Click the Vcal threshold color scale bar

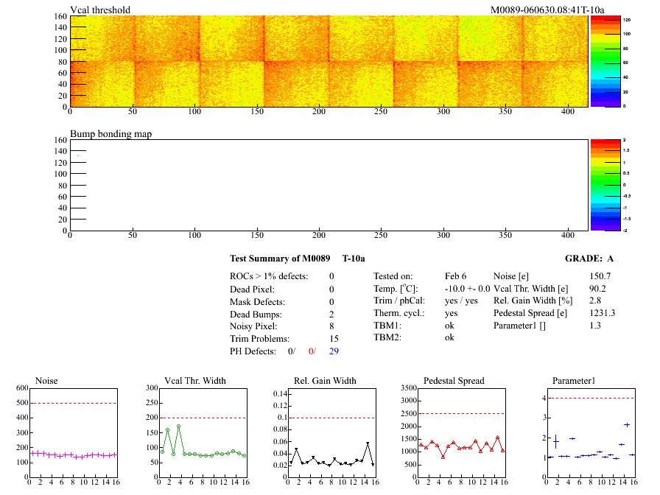pyautogui.click(x=600, y=61)
